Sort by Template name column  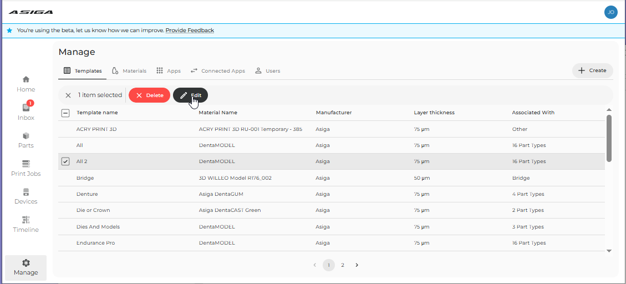(97, 113)
